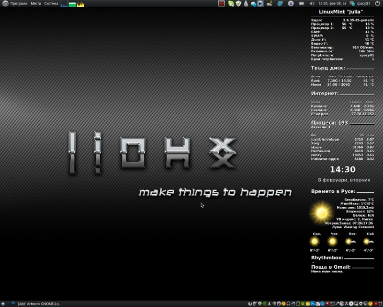Click the firefox-bin process row
Viewport: 383px width, 307px height.
(342, 151)
